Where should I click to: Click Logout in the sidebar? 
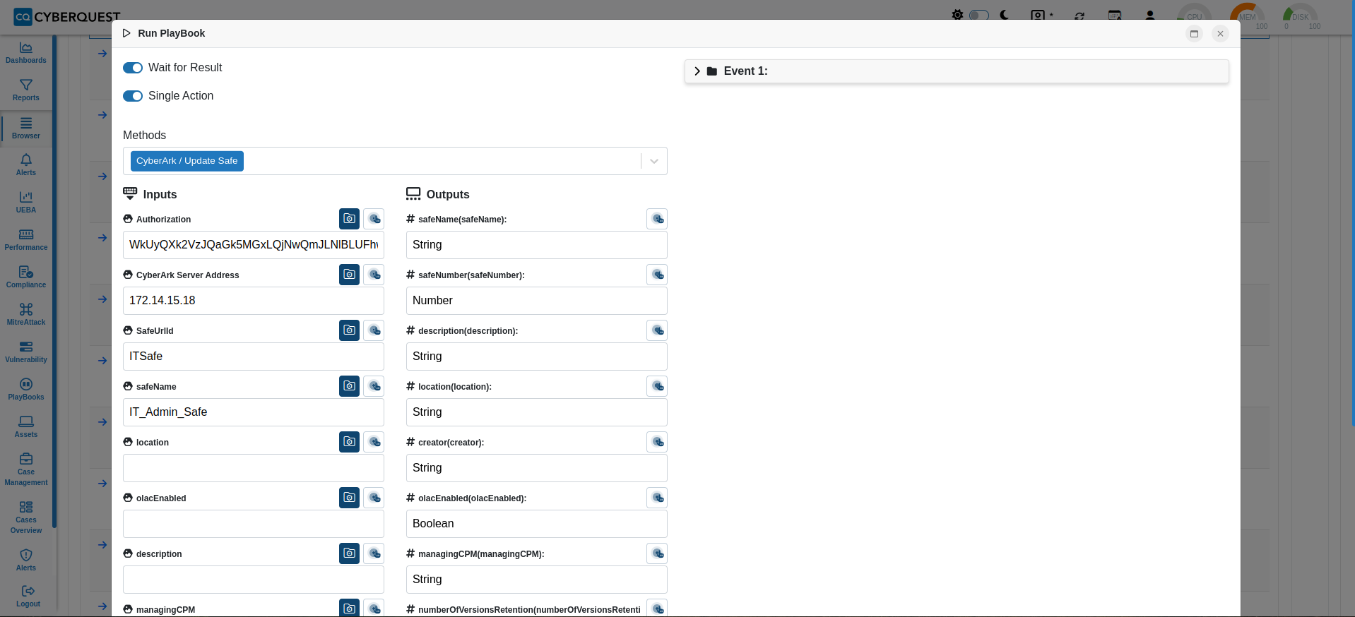[x=28, y=597]
